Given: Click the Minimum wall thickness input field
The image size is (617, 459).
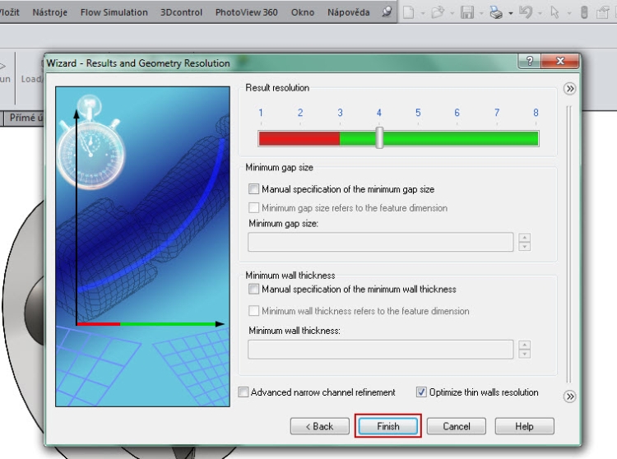Looking at the screenshot, I should pyautogui.click(x=381, y=350).
